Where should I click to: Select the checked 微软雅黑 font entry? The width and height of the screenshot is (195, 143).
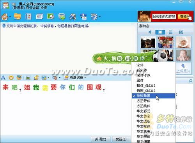tap(153, 96)
